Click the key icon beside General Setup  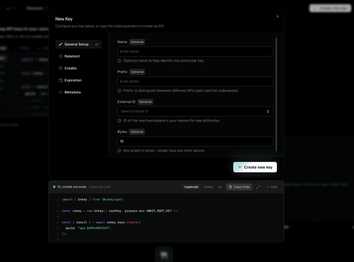point(60,44)
